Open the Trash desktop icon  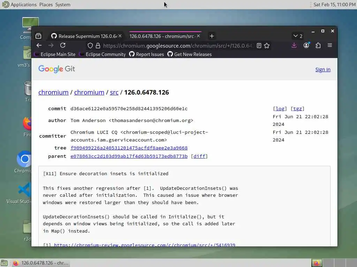pos(27,91)
